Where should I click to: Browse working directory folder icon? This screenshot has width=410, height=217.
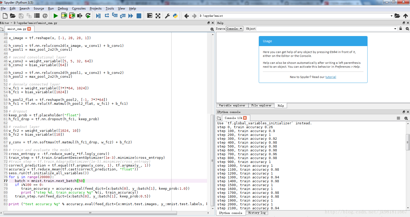pyautogui.click(x=397, y=16)
